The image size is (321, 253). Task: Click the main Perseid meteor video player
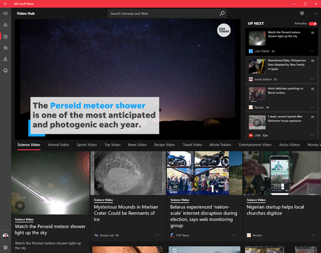click(x=128, y=79)
